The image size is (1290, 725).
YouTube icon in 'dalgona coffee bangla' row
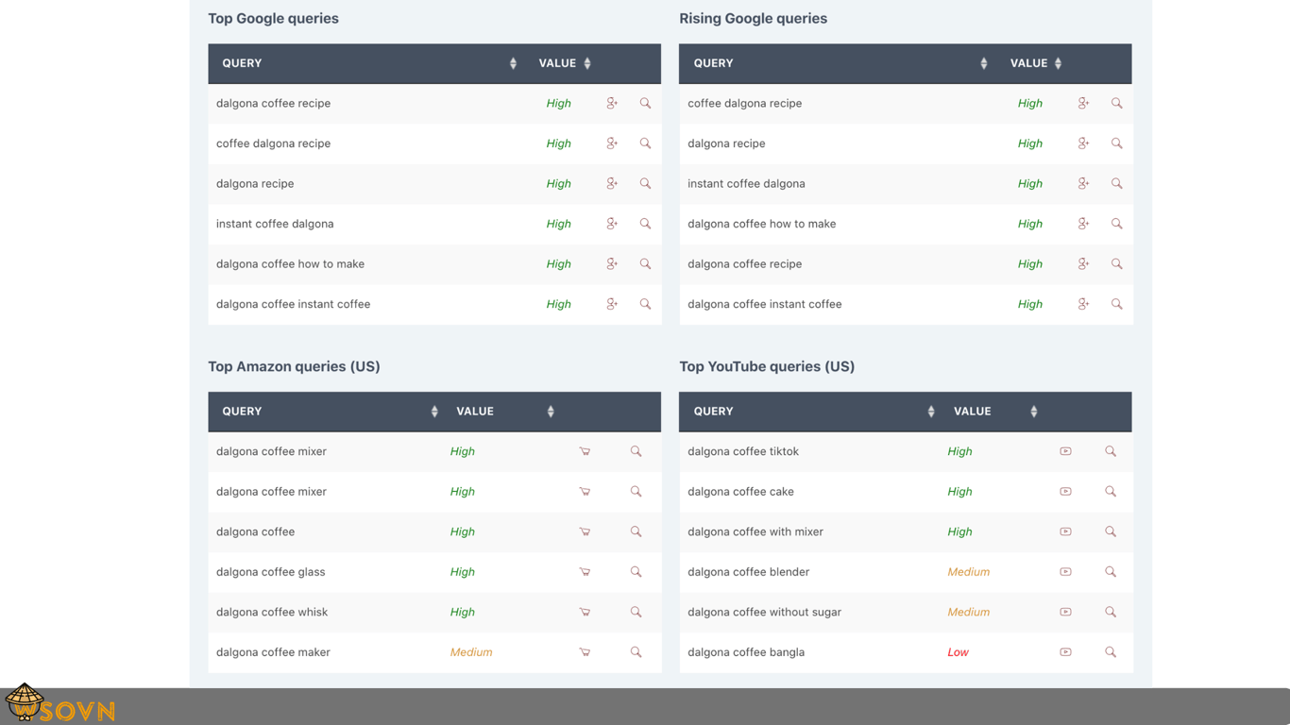point(1065,652)
